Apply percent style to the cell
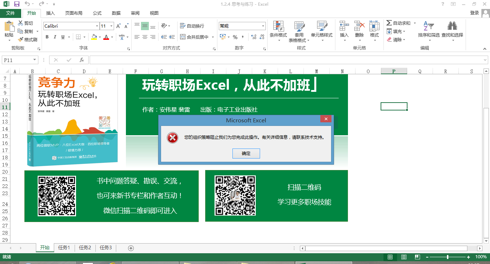This screenshot has width=490, height=264. (x=235, y=37)
